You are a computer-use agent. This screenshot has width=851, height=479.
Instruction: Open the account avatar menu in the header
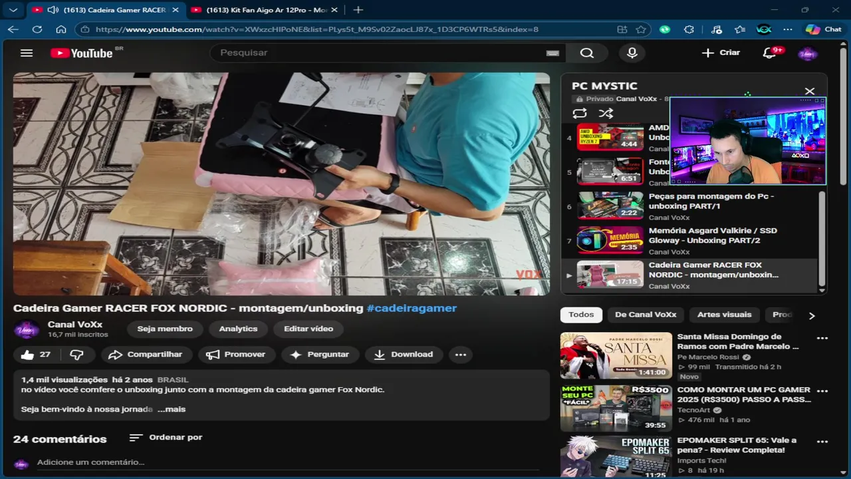click(x=808, y=53)
